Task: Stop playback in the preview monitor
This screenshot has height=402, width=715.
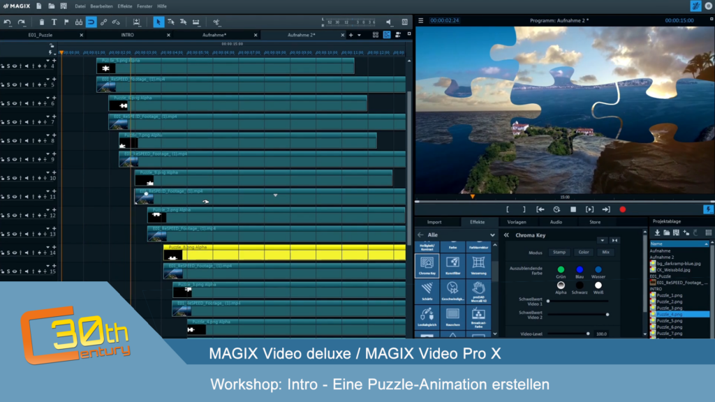Action: (x=573, y=209)
